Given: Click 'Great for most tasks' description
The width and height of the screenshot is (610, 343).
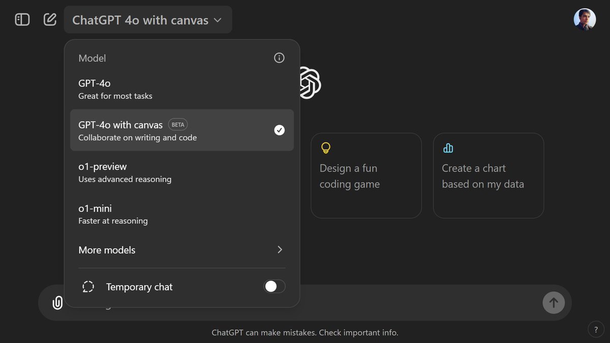Looking at the screenshot, I should coord(115,96).
